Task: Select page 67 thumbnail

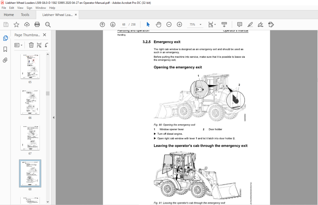Action: (30, 138)
